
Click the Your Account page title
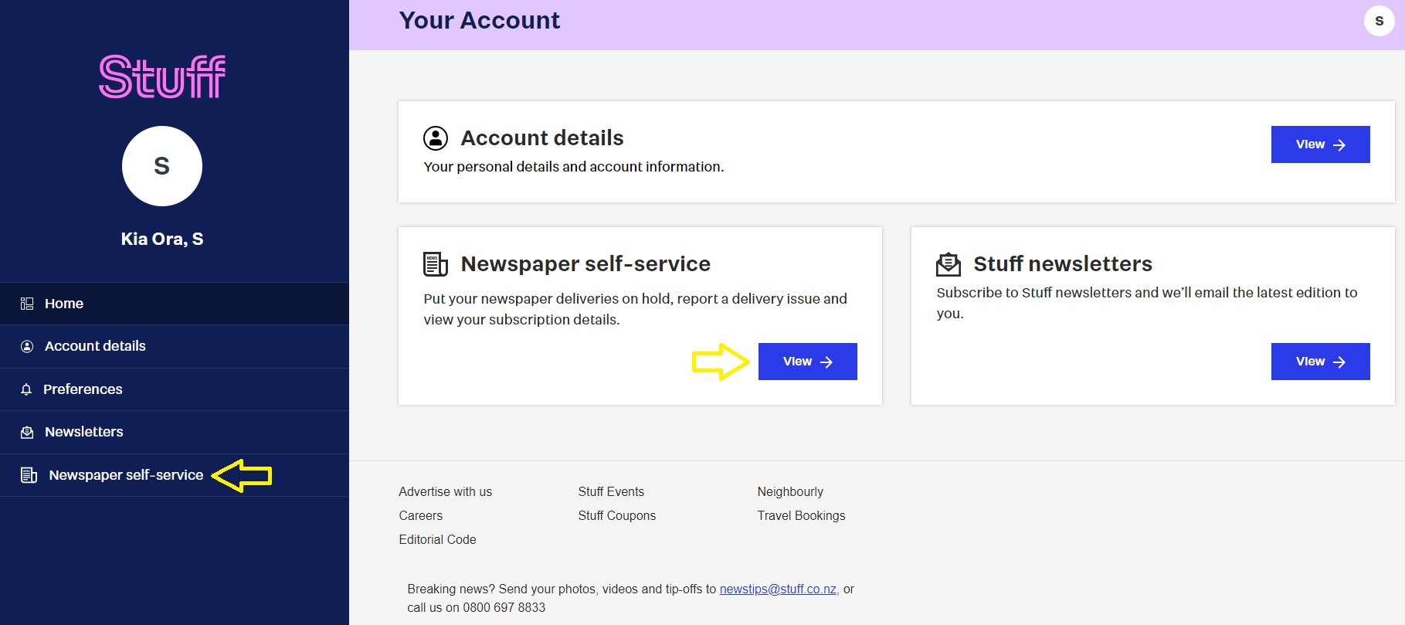tap(479, 20)
